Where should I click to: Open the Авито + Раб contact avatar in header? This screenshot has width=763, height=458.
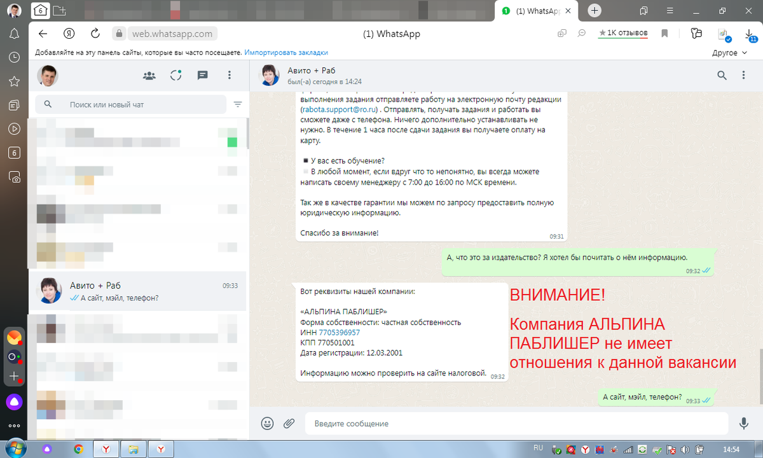tap(269, 75)
